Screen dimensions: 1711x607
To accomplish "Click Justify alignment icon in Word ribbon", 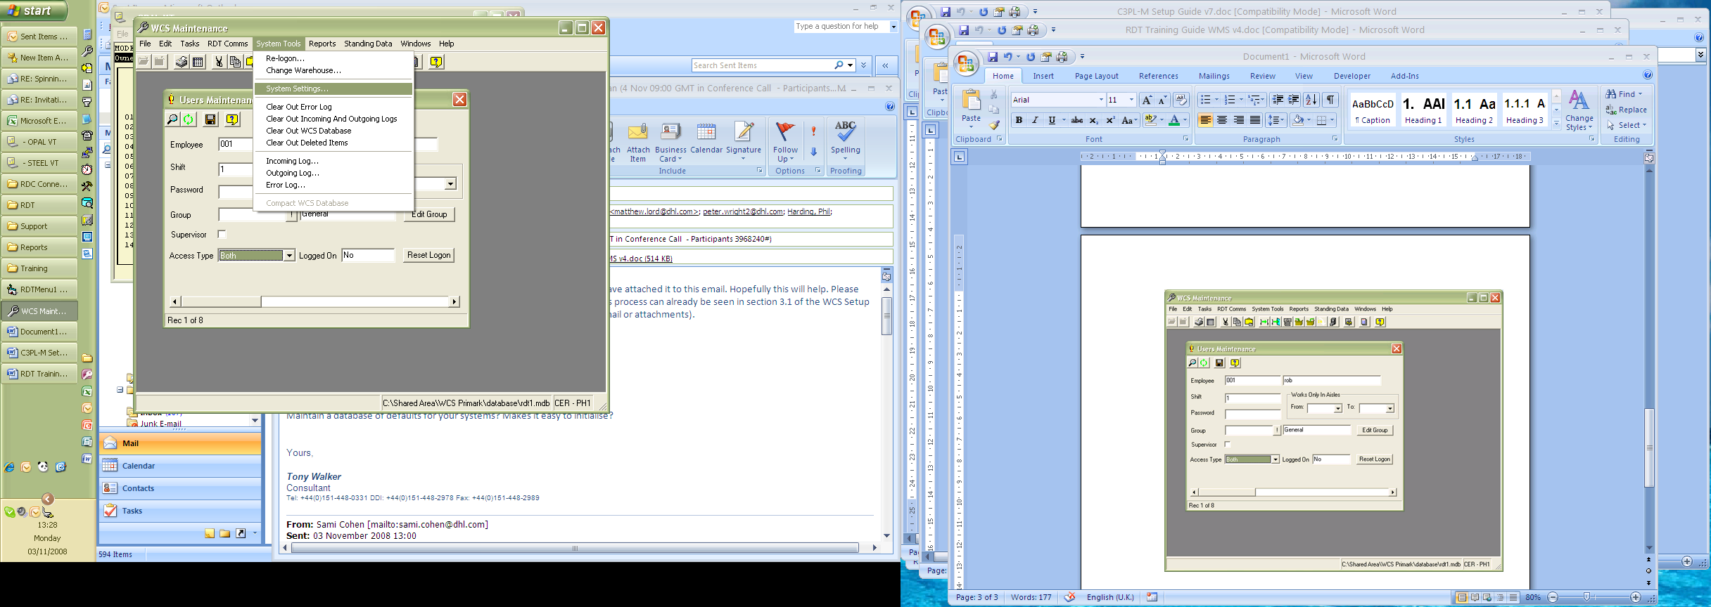I will coord(1255,120).
